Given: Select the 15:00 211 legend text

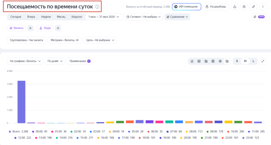Looking at the screenshot, I should pyautogui.click(x=87, y=138).
